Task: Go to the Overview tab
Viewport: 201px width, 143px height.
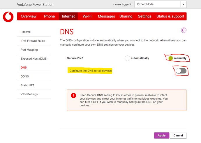Action: click(x=29, y=16)
